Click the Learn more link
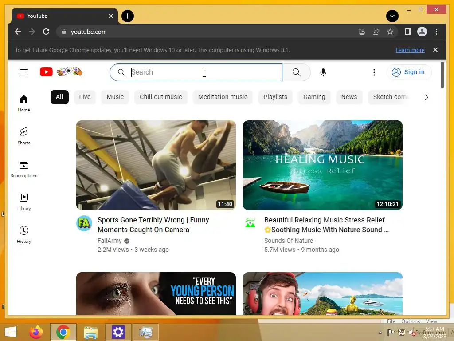The height and width of the screenshot is (341, 454). (x=410, y=50)
